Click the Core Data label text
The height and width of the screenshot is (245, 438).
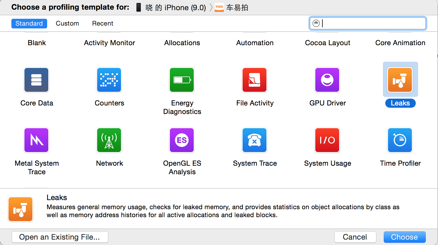[37, 103]
